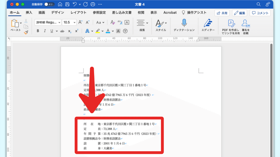Open the font name dropdown 游明朝 Regular
Image resolution: width=280 pixels, height=157 pixels.
point(48,22)
